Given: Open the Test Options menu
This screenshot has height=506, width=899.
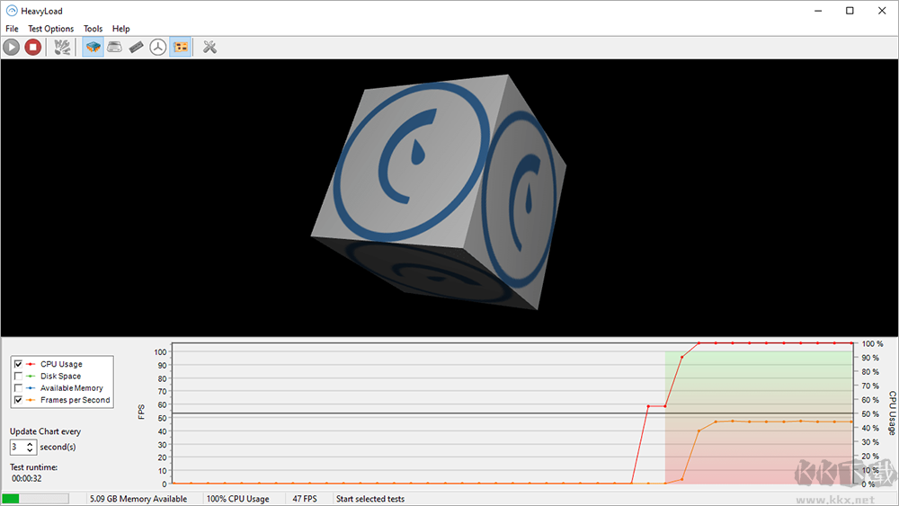Looking at the screenshot, I should pyautogui.click(x=51, y=29).
